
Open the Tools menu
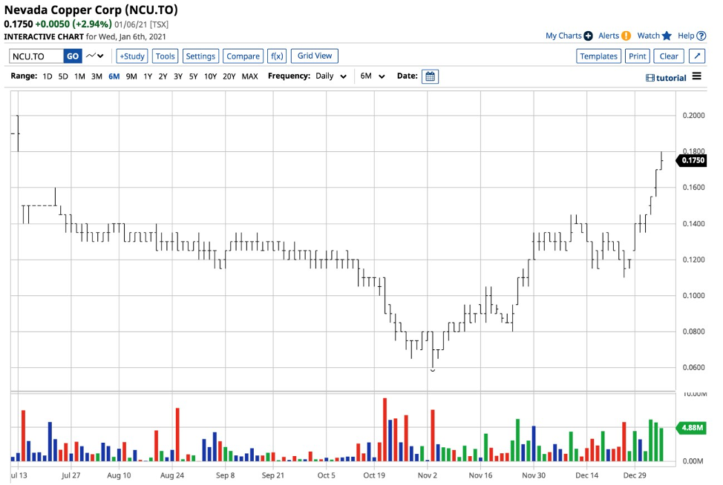tap(165, 56)
